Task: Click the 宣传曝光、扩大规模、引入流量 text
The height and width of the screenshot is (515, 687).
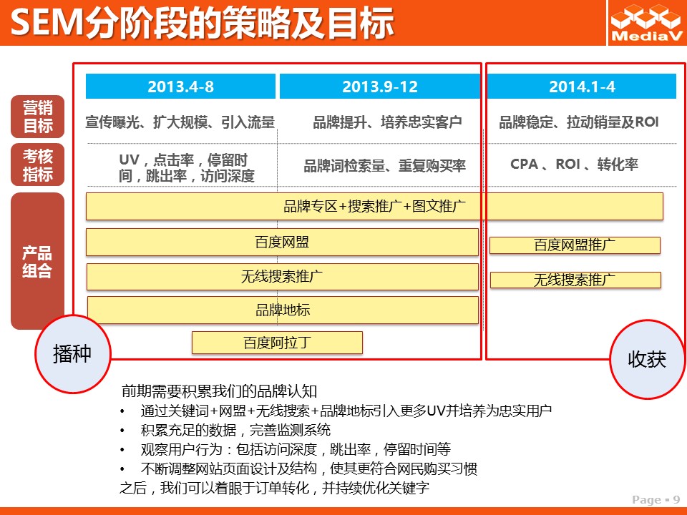Action: 180,122
